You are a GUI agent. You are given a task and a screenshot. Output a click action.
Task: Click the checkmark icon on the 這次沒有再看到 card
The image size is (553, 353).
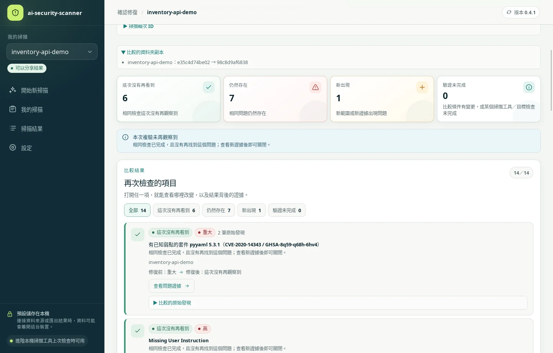pos(209,87)
